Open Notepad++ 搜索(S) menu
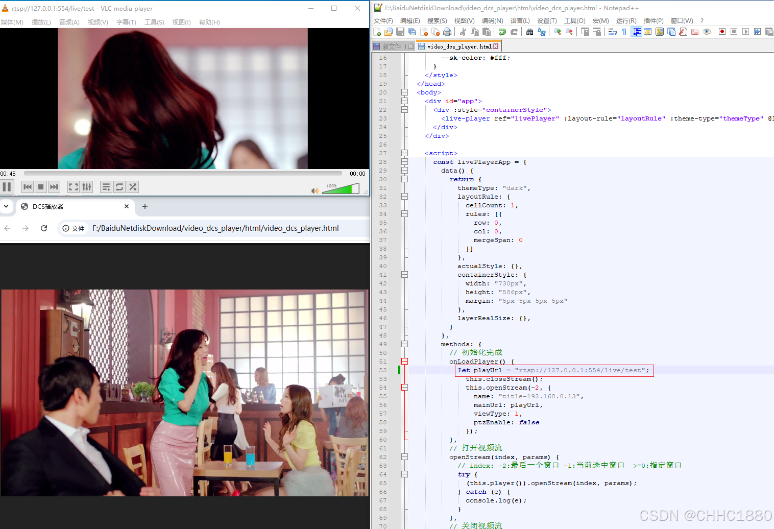774x529 pixels. pyautogui.click(x=437, y=20)
